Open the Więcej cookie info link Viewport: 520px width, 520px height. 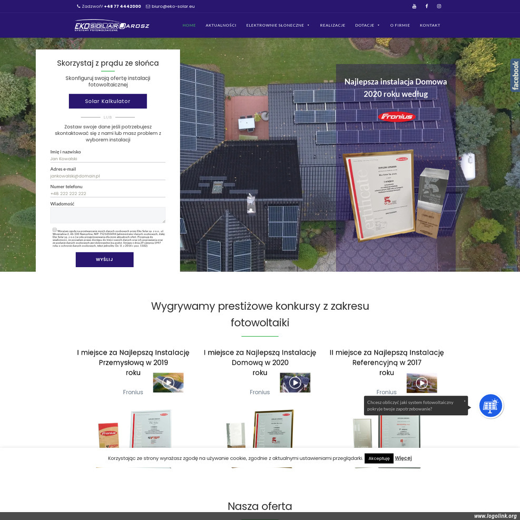click(403, 458)
